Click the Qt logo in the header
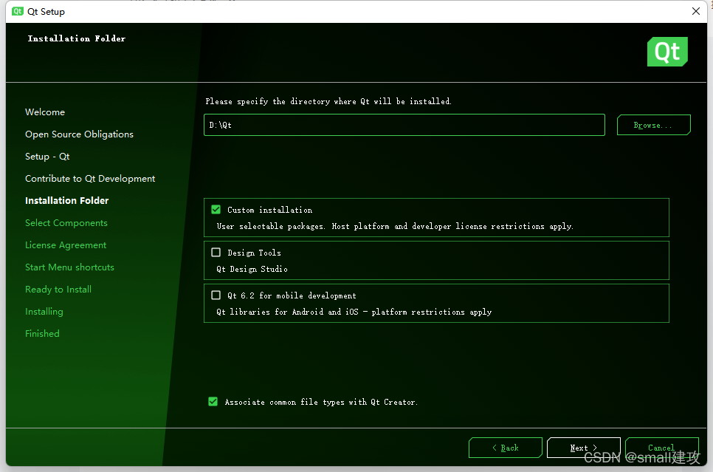Viewport: 713px width, 472px height. tap(667, 52)
